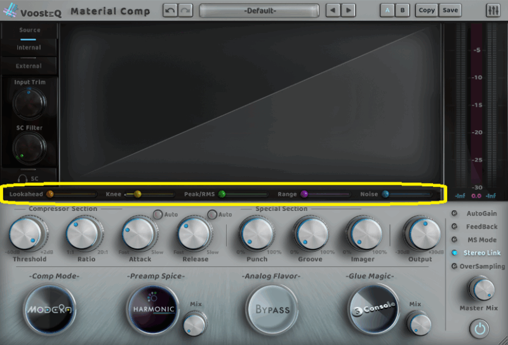This screenshot has height=345, width=508.
Task: Go to the next preset arrow
Action: [x=349, y=10]
